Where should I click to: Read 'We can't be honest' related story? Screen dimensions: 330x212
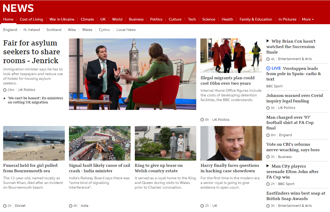(35, 100)
